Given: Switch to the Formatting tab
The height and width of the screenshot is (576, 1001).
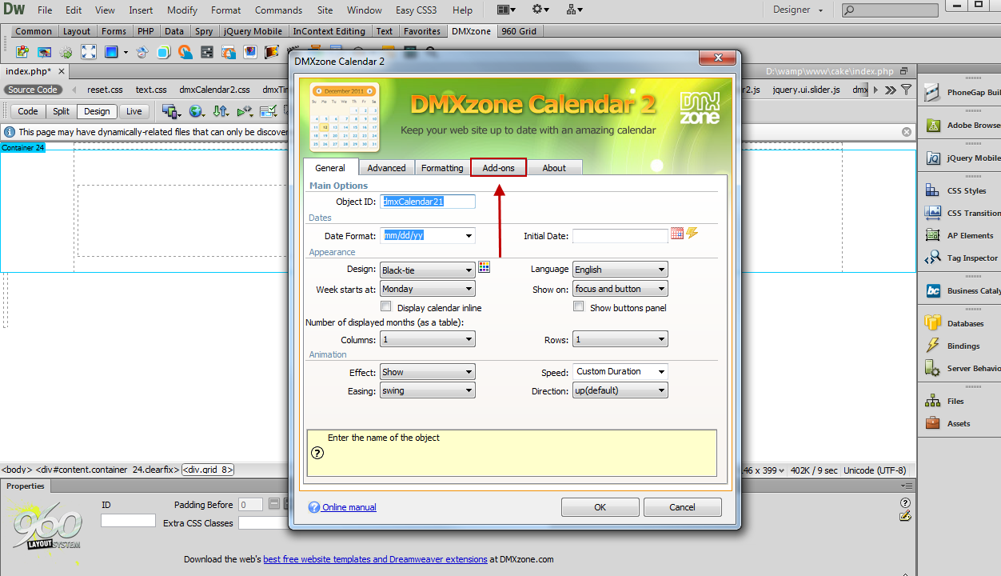Looking at the screenshot, I should click(442, 168).
